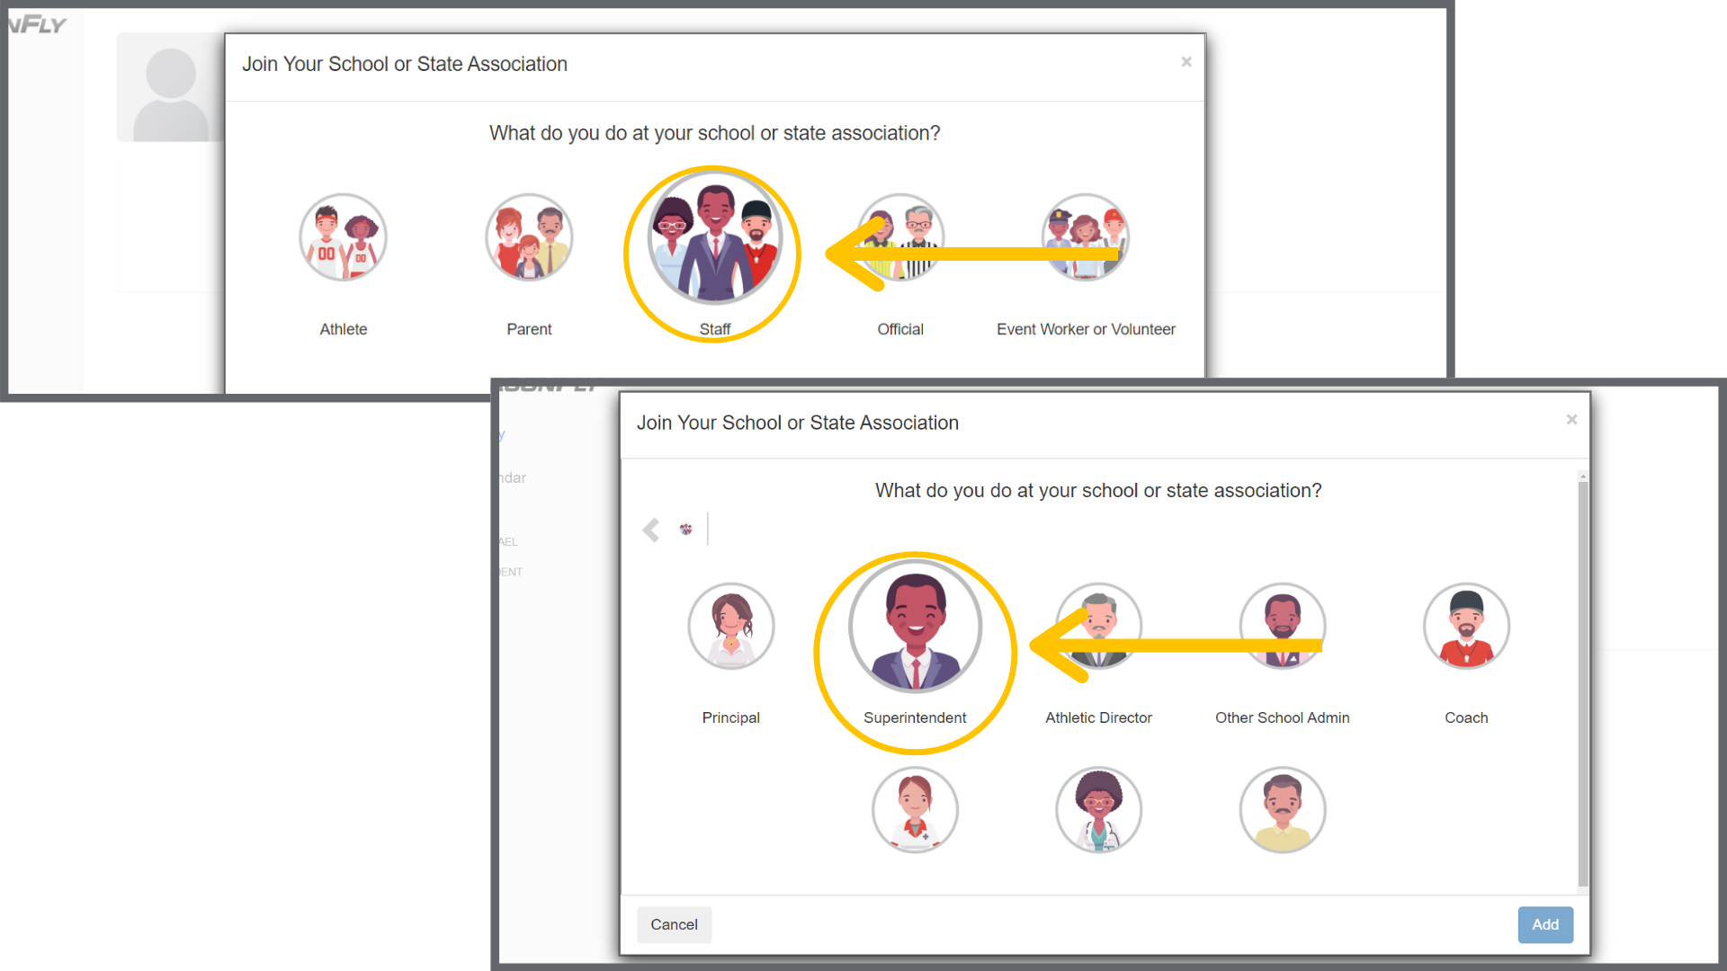This screenshot has width=1727, height=971.
Task: Close the upper Join Your School dialog
Action: (x=1186, y=62)
